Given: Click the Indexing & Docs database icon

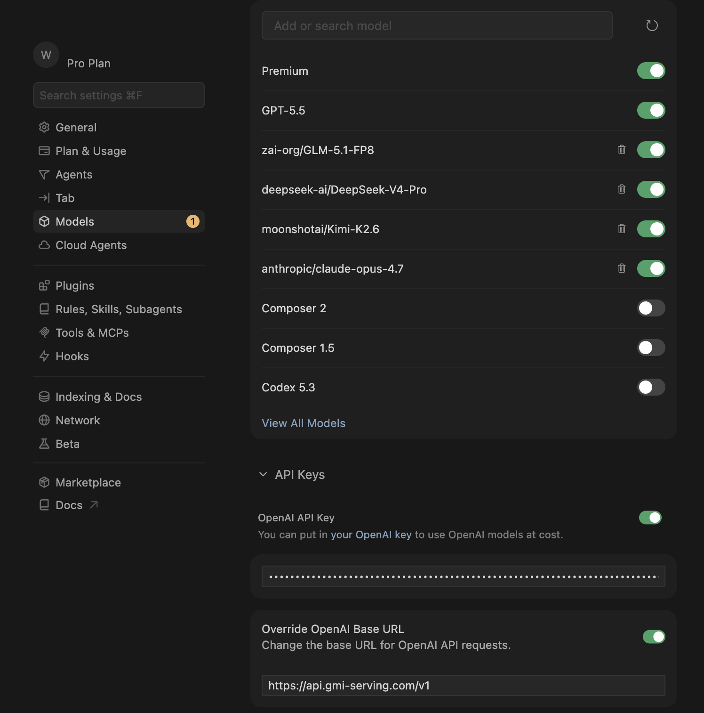Looking at the screenshot, I should coord(44,397).
